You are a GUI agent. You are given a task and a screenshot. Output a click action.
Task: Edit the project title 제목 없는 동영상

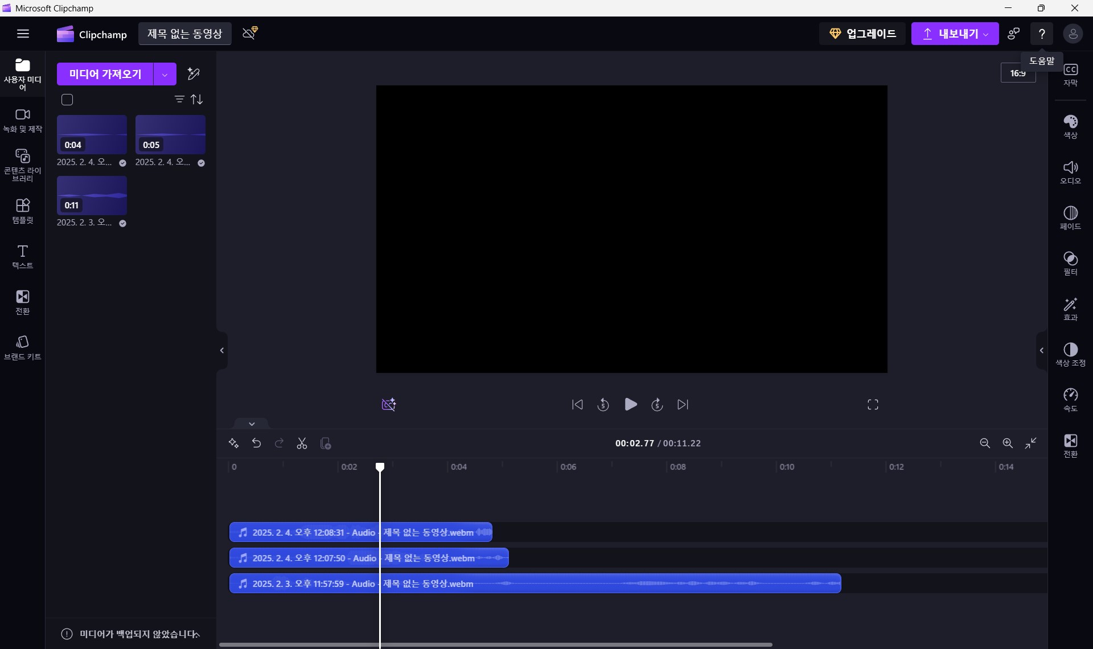(x=184, y=34)
